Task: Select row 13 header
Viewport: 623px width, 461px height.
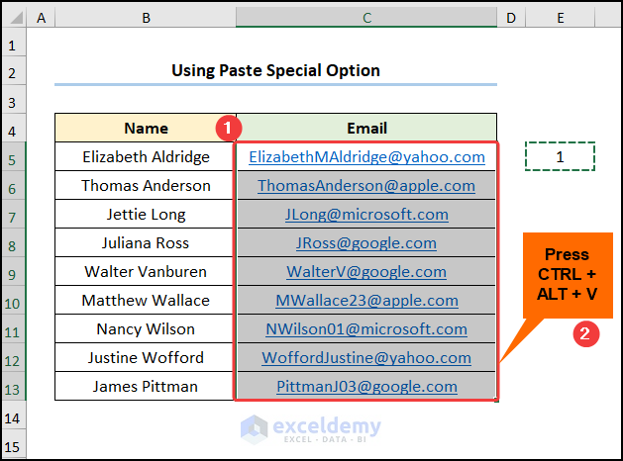Action: click(13, 387)
